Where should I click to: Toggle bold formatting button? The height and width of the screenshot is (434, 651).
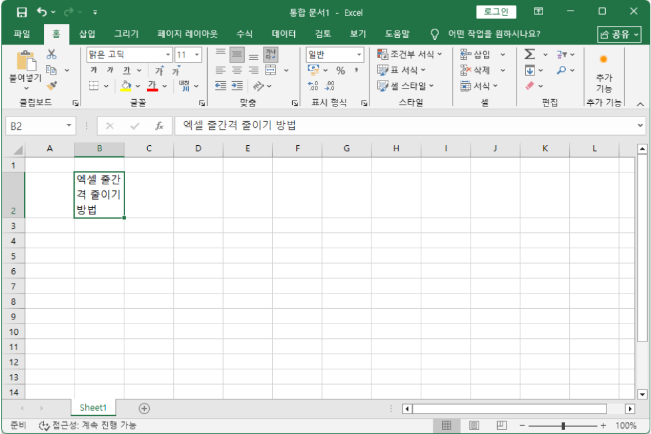pyautogui.click(x=94, y=71)
